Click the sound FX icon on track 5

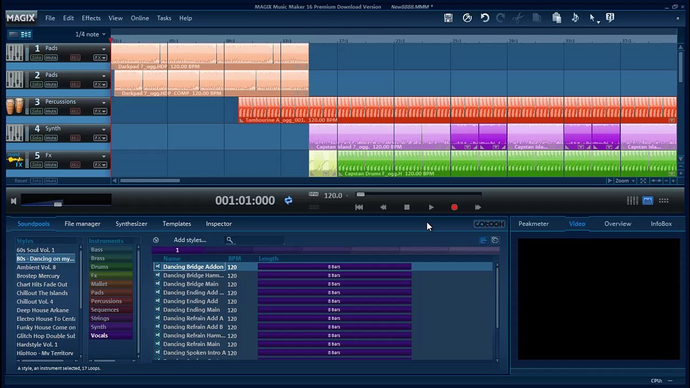tap(15, 160)
